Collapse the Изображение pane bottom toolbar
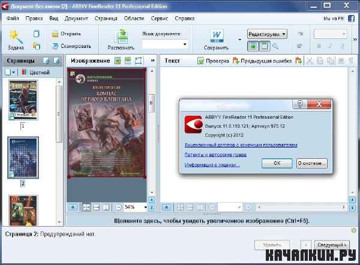The width and height of the screenshot is (360, 265). click(73, 207)
